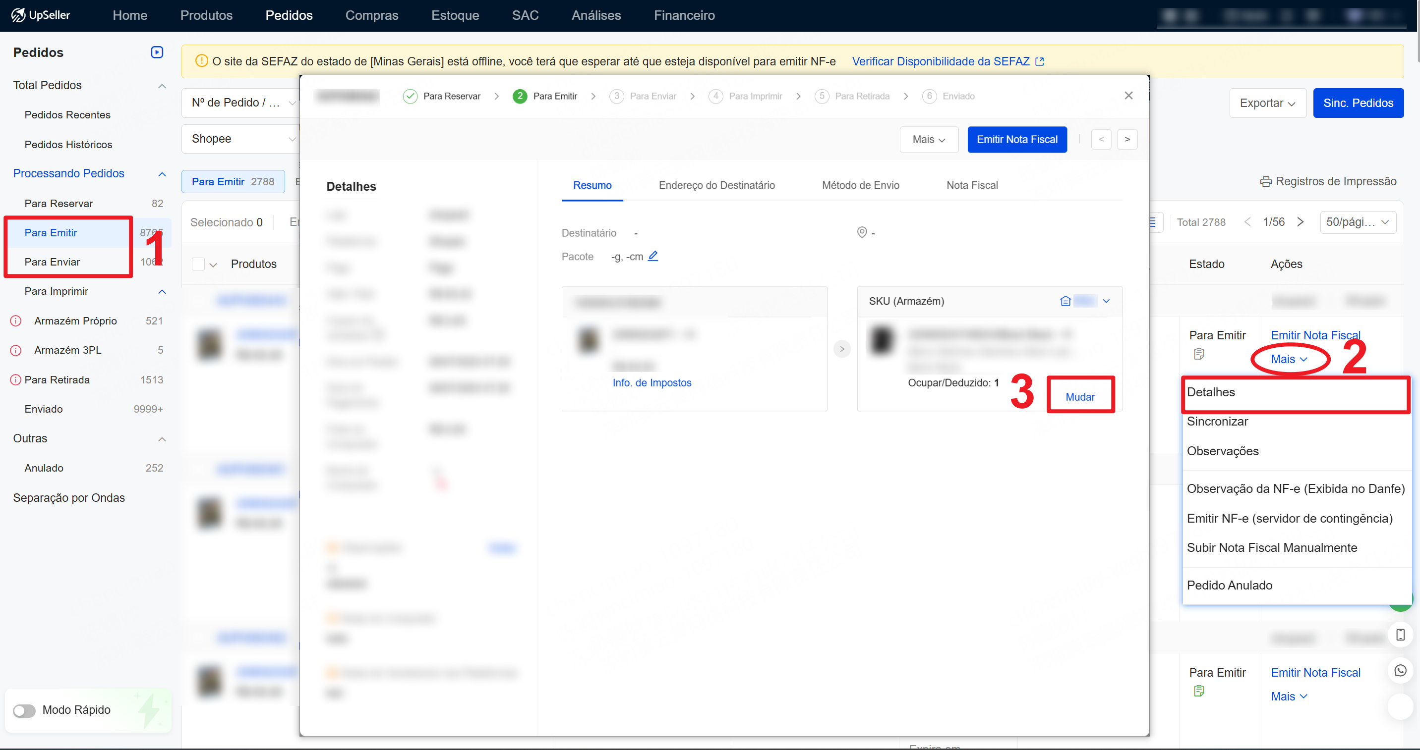Image resolution: width=1420 pixels, height=750 pixels.
Task: Go to the next order with > button
Action: pyautogui.click(x=1127, y=140)
